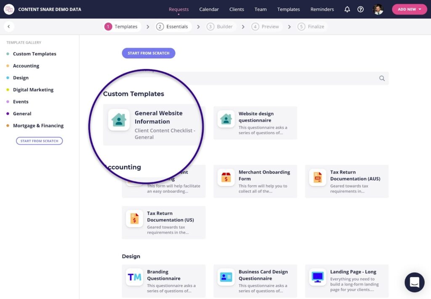Viewport: 431px width, 299px height.
Task: Select step 1 Templates
Action: (x=122, y=27)
